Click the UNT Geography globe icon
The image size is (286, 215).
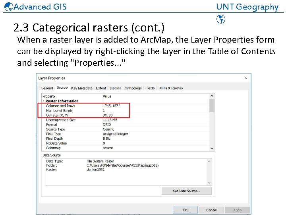221,19
